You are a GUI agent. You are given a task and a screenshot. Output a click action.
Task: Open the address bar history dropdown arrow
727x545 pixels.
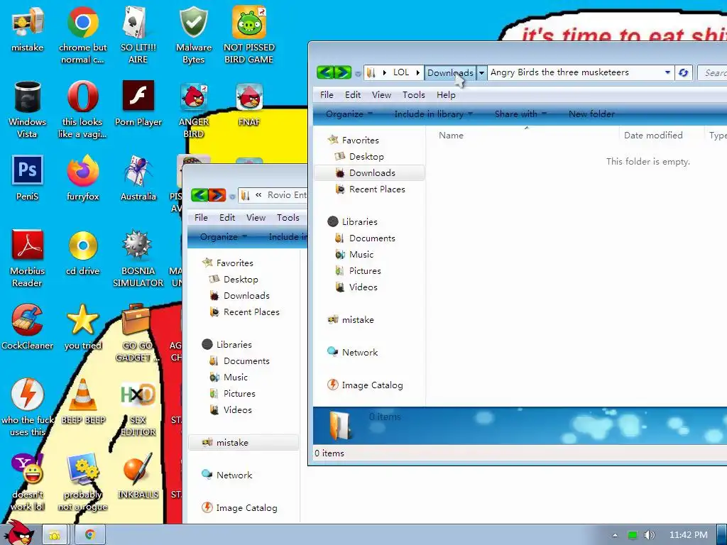click(x=667, y=72)
